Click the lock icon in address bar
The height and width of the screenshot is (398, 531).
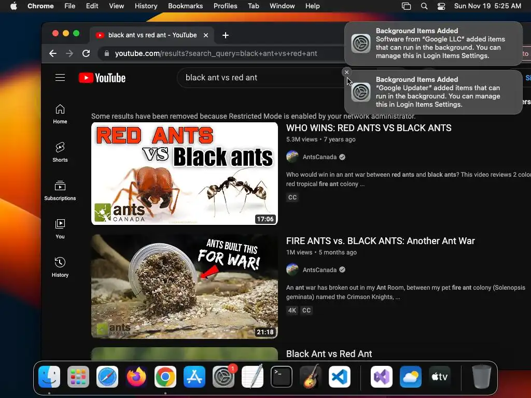[107, 53]
